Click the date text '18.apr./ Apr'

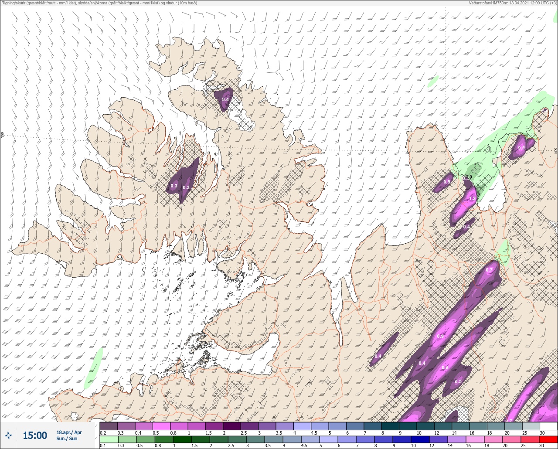[69, 432]
